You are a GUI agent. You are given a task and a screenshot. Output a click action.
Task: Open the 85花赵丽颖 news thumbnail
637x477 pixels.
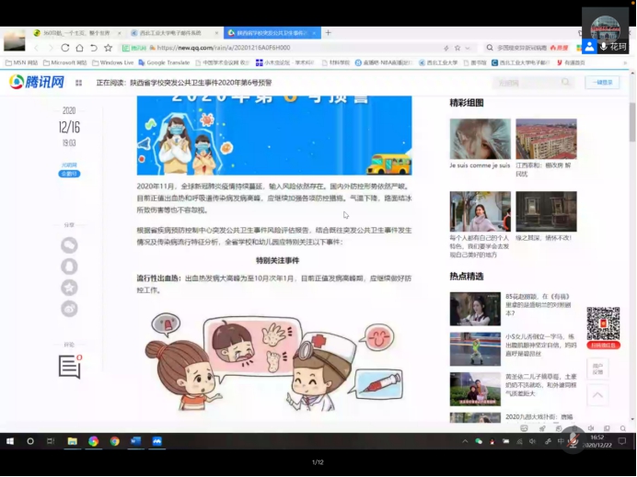pos(475,310)
